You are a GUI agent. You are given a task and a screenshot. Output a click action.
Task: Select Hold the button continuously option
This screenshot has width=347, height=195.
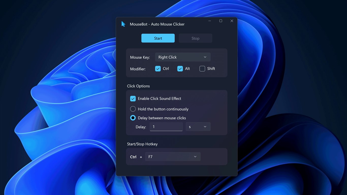[133, 109]
